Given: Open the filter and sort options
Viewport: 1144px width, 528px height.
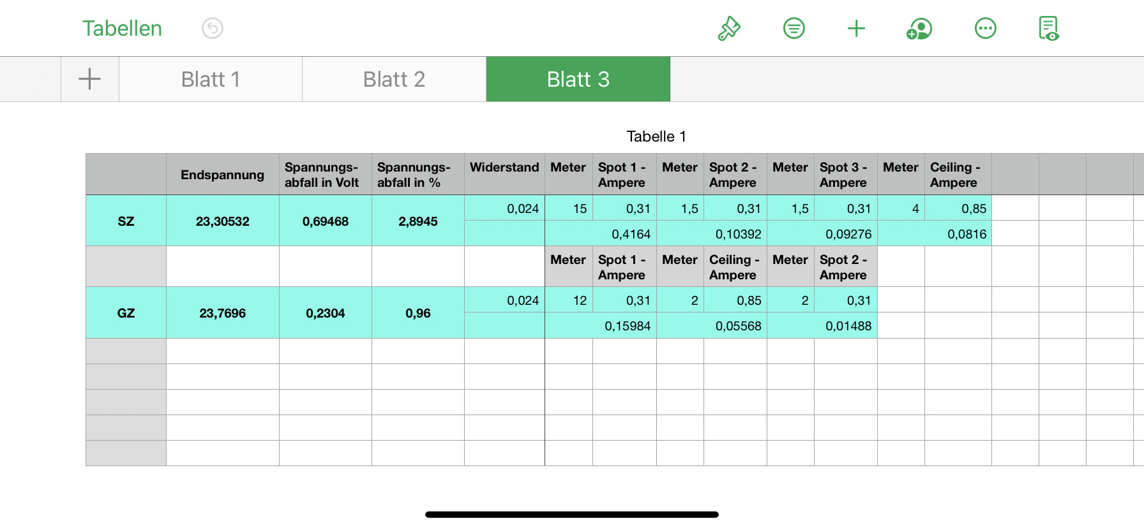Looking at the screenshot, I should [794, 29].
